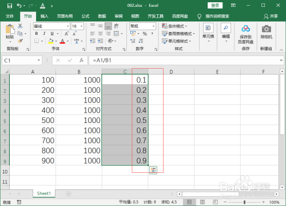Open the text orientation menu
The height and width of the screenshot is (206, 286).
pos(112,41)
